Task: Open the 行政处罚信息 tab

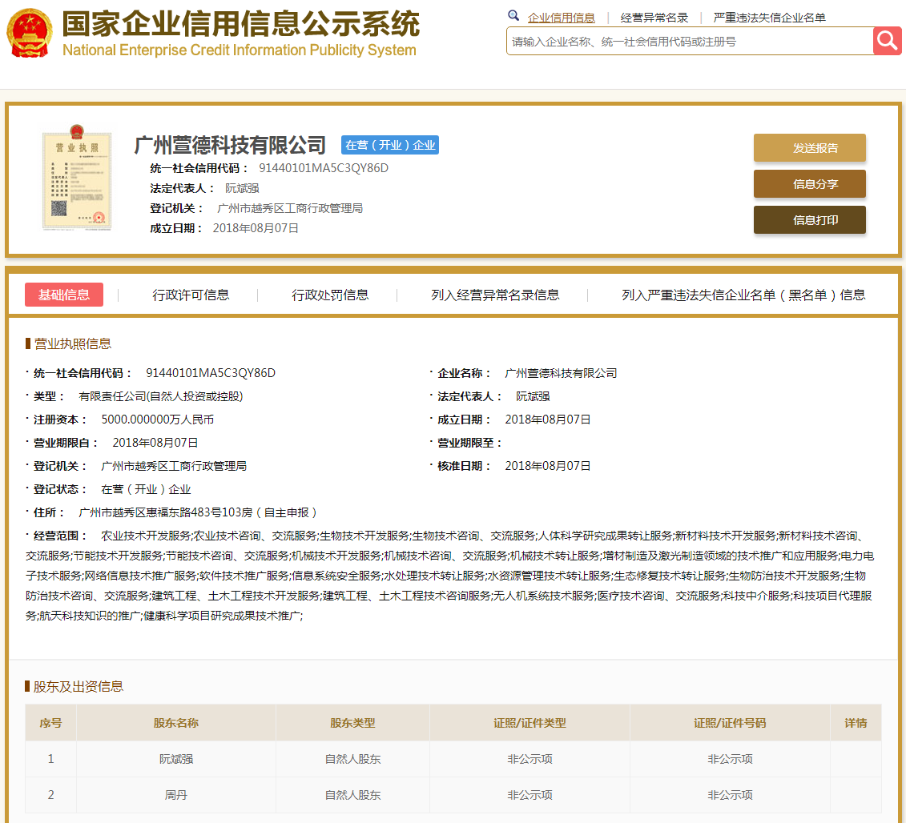Action: click(x=330, y=295)
